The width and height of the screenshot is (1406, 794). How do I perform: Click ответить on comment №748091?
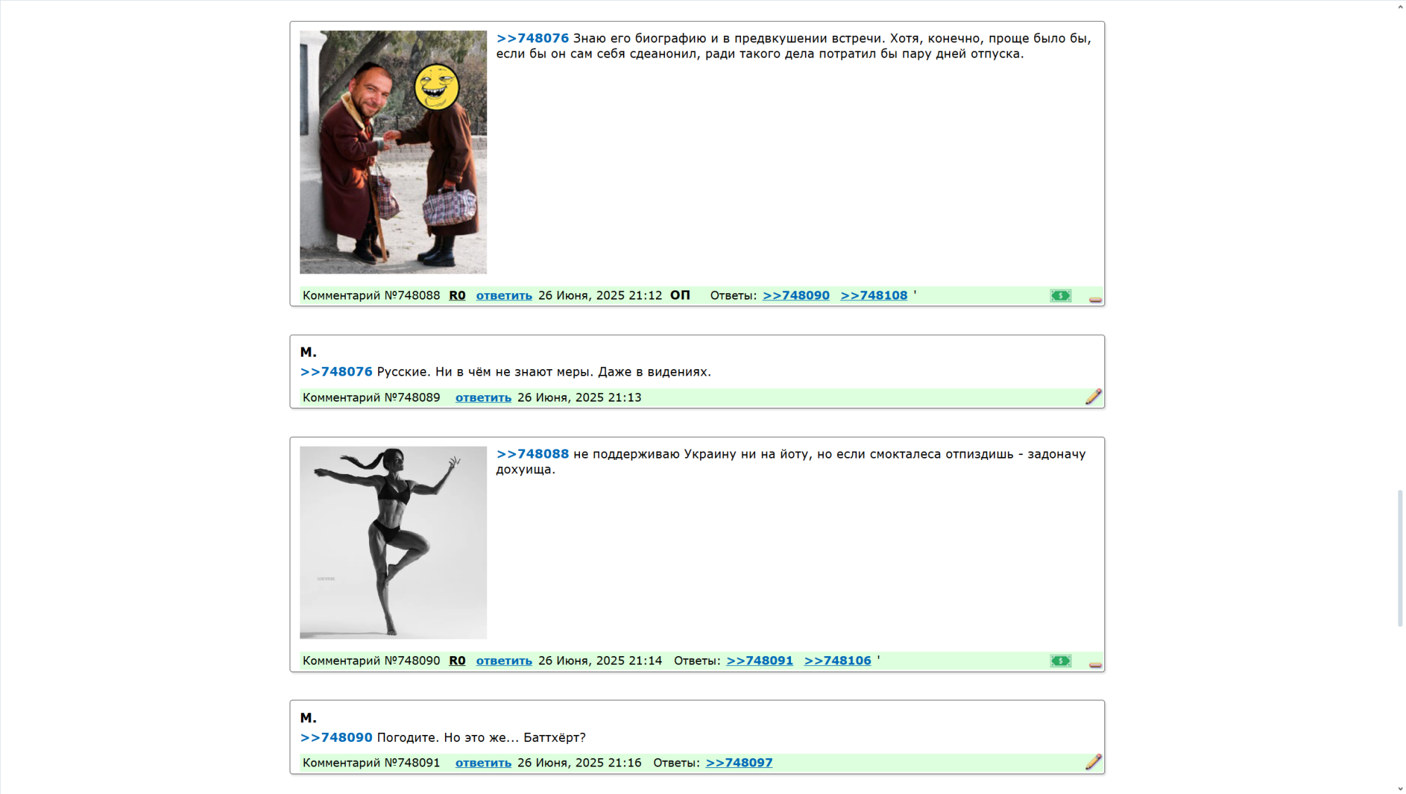tap(483, 762)
